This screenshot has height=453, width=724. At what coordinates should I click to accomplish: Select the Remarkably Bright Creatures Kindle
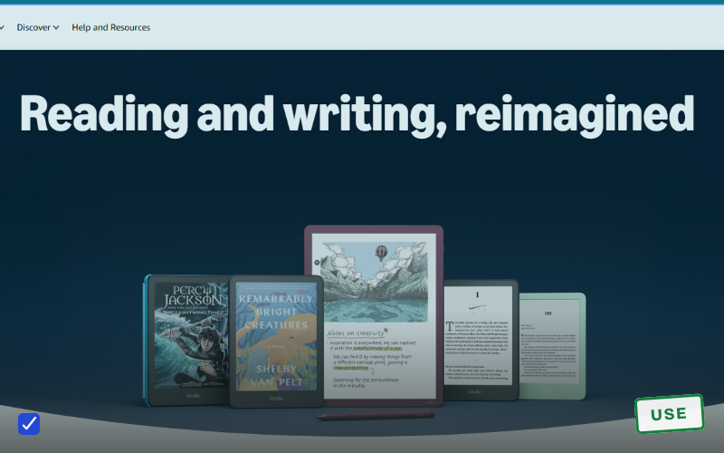point(276,342)
